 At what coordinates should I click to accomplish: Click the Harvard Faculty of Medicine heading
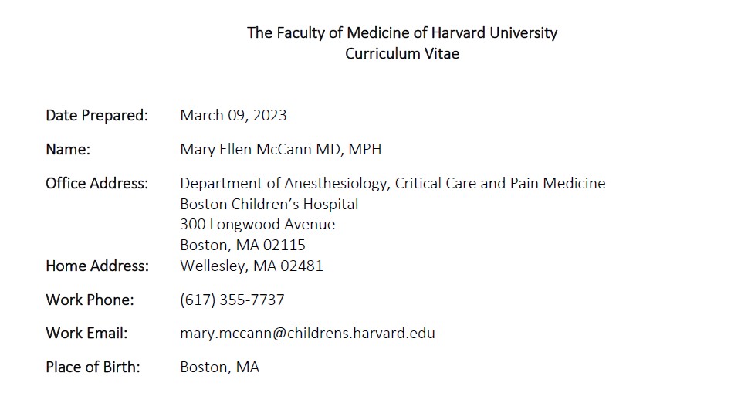point(401,32)
